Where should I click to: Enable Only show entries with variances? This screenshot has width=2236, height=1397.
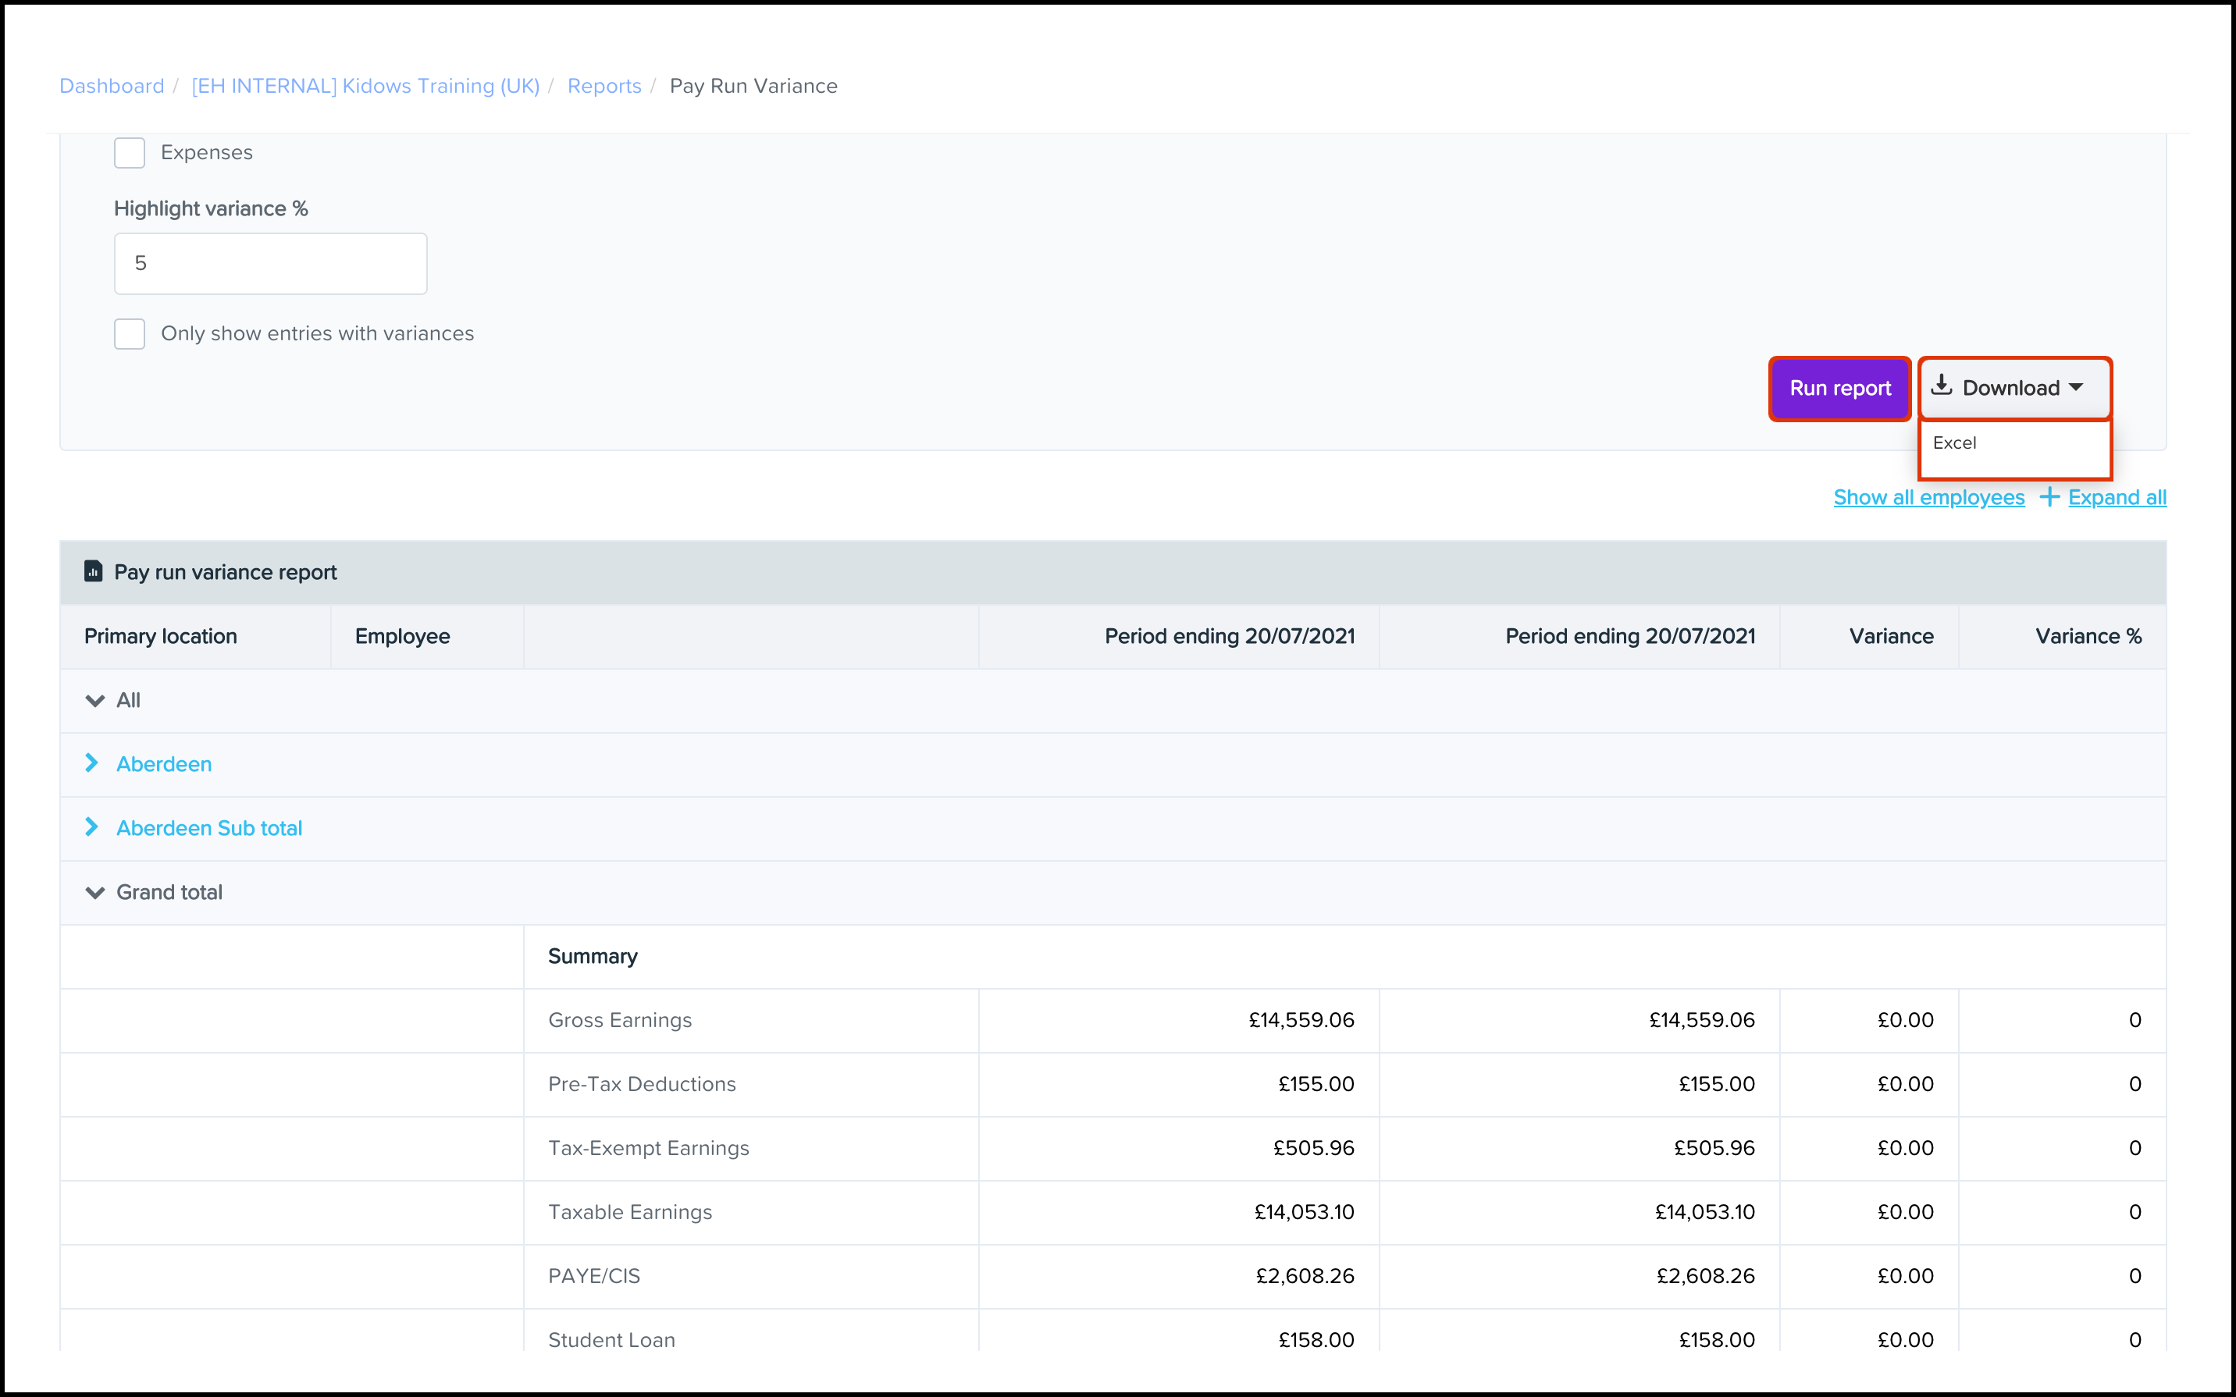pyautogui.click(x=130, y=333)
